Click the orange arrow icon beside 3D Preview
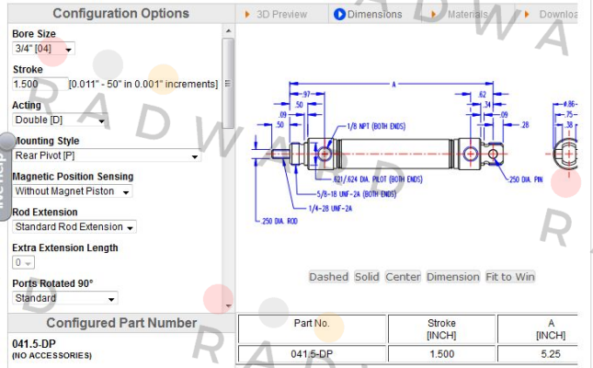The image size is (593, 368). [x=247, y=15]
